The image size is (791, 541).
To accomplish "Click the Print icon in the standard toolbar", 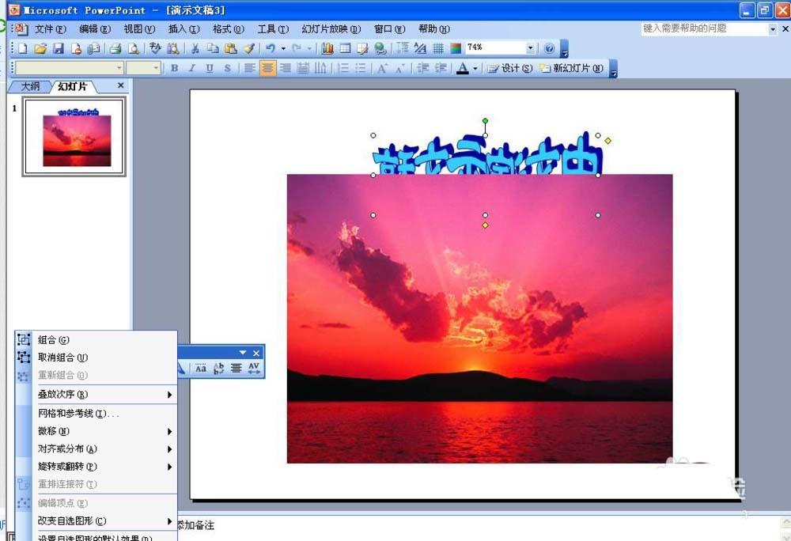I will click(115, 49).
